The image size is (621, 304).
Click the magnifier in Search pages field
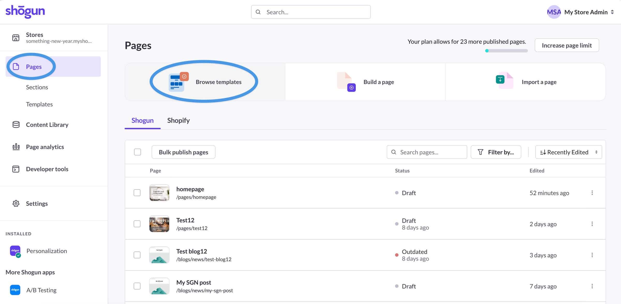pyautogui.click(x=394, y=152)
